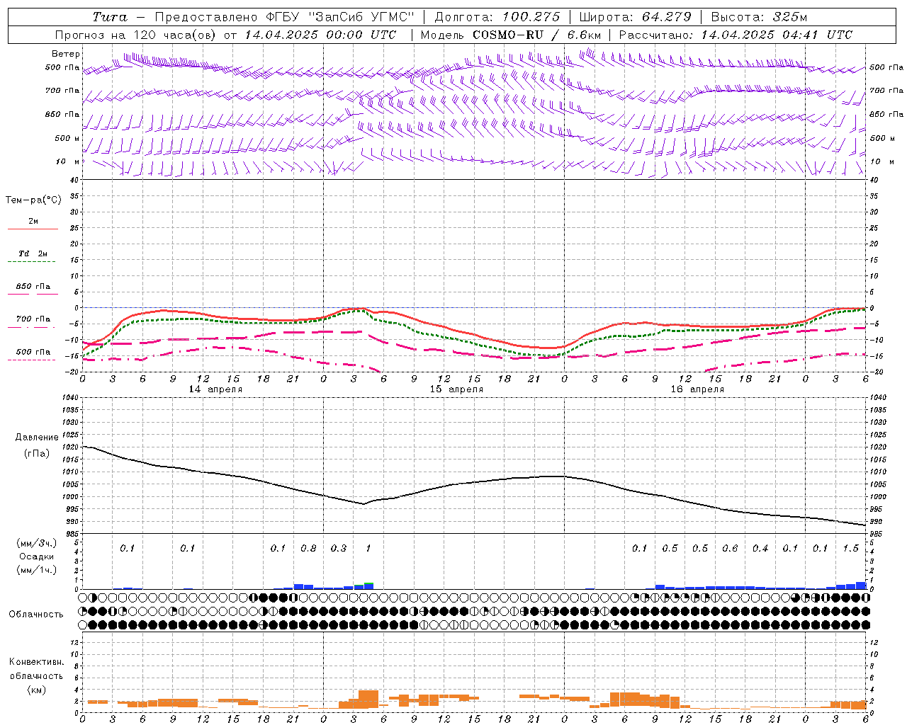Click the "Ветер" wind panel label
Image resolution: width=907 pixels, height=725 pixels.
click(66, 54)
